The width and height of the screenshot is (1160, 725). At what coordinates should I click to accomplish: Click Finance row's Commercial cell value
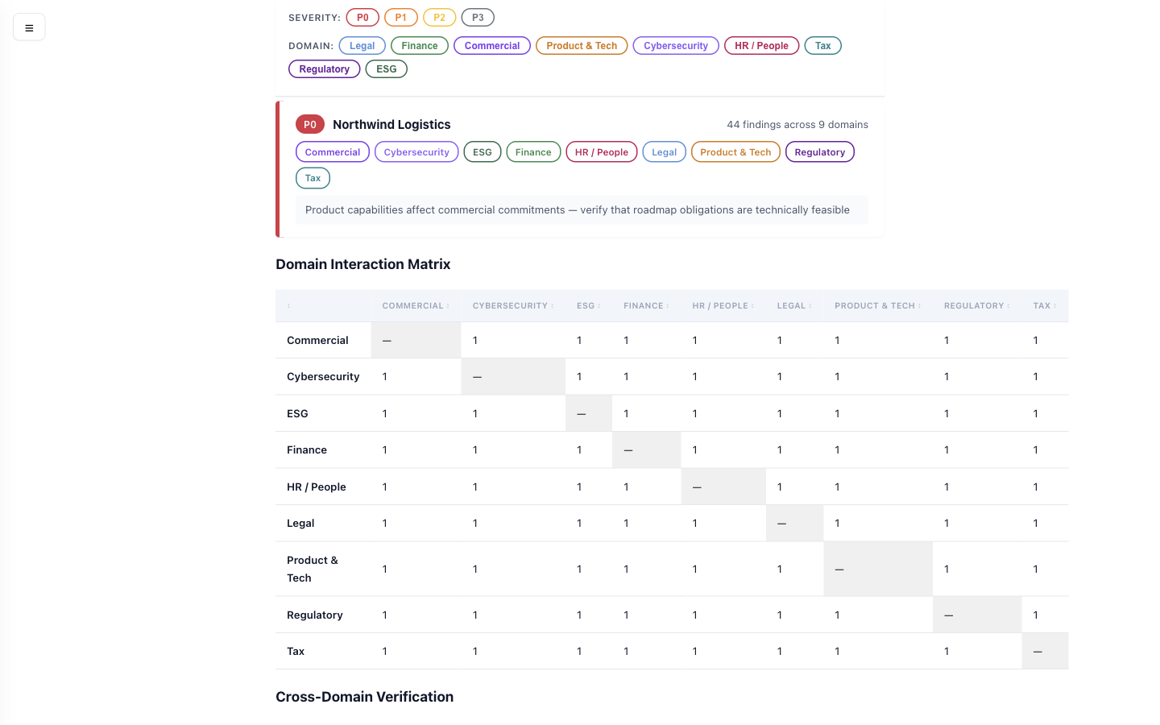click(x=385, y=450)
